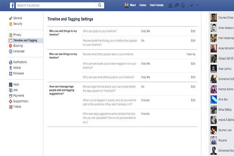Open the Notifications settings section
Image resolution: width=234 pixels, height=156 pixels.
20,62
